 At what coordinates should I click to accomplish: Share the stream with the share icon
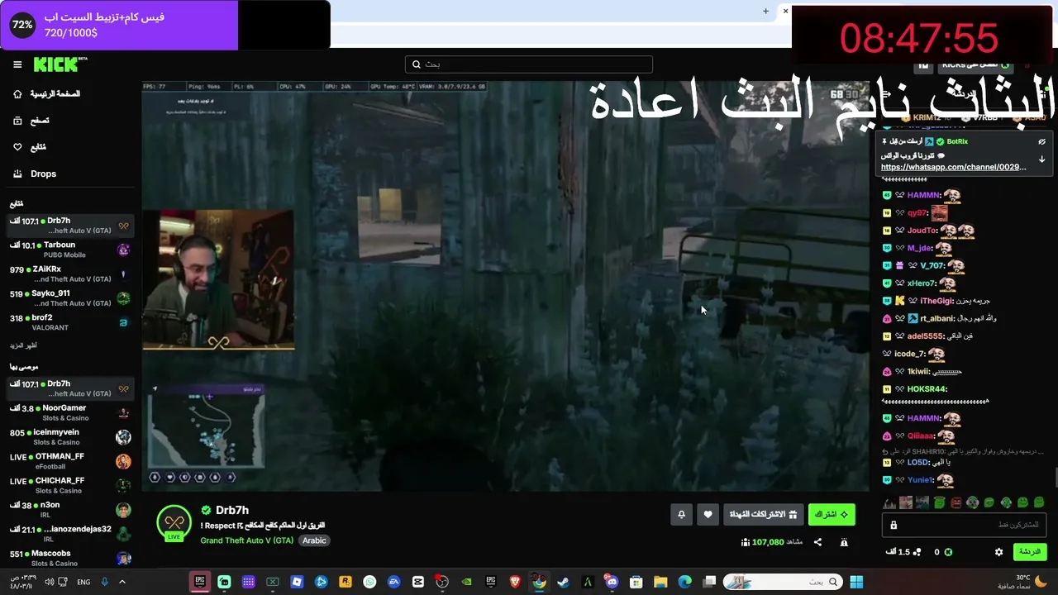(x=817, y=542)
